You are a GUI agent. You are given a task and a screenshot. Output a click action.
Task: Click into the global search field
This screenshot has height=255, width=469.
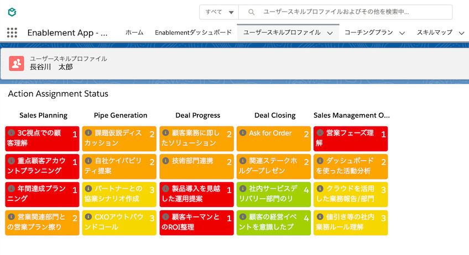(x=354, y=12)
